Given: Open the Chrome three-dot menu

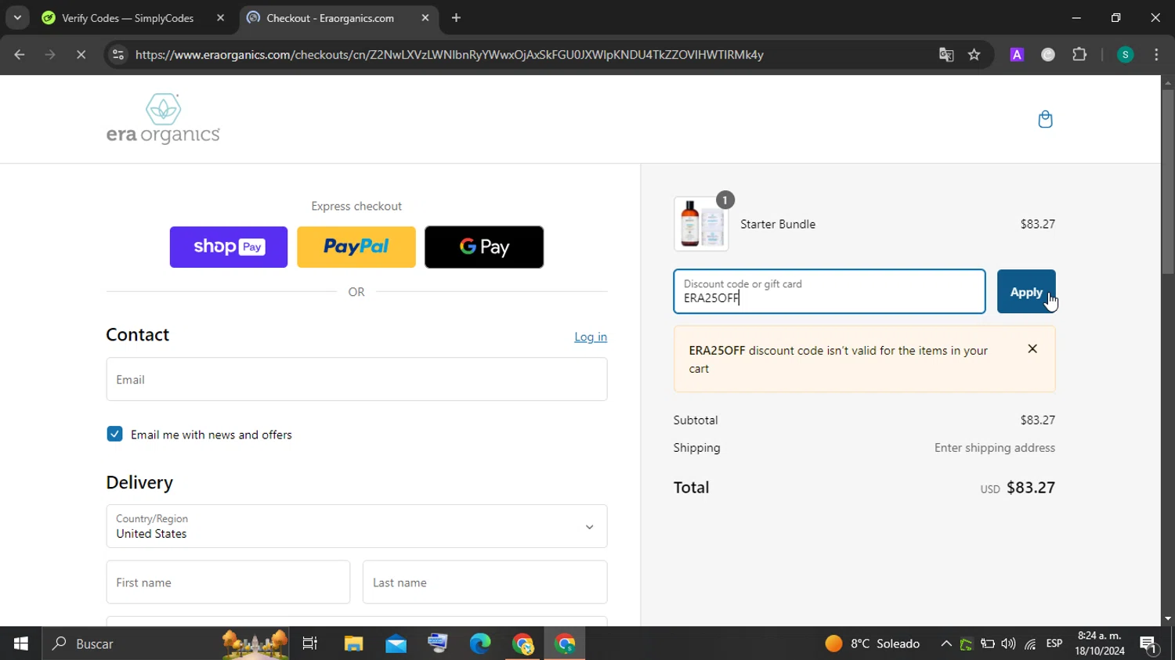Looking at the screenshot, I should [x=1156, y=55].
